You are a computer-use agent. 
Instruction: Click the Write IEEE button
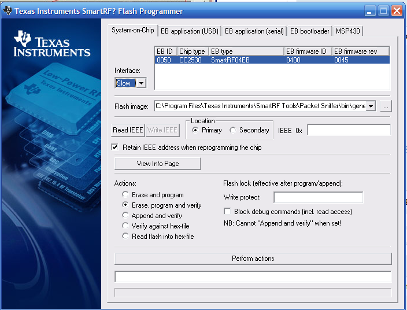click(x=162, y=130)
